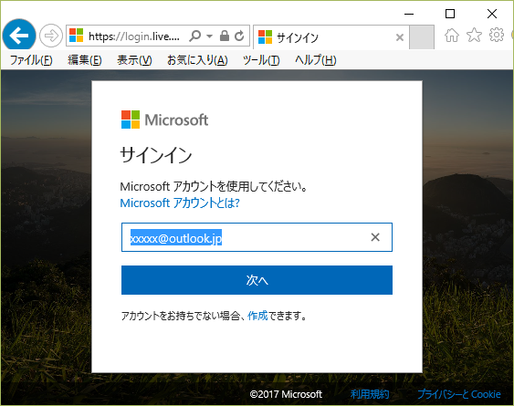Screen dimensions: 514x406
Task: Click the email address input field
Action: pyautogui.click(x=257, y=237)
